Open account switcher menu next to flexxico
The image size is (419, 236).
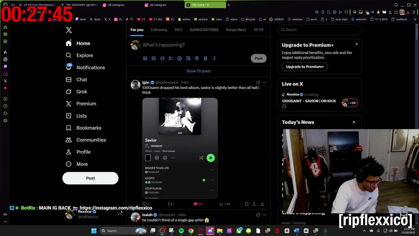(x=120, y=214)
